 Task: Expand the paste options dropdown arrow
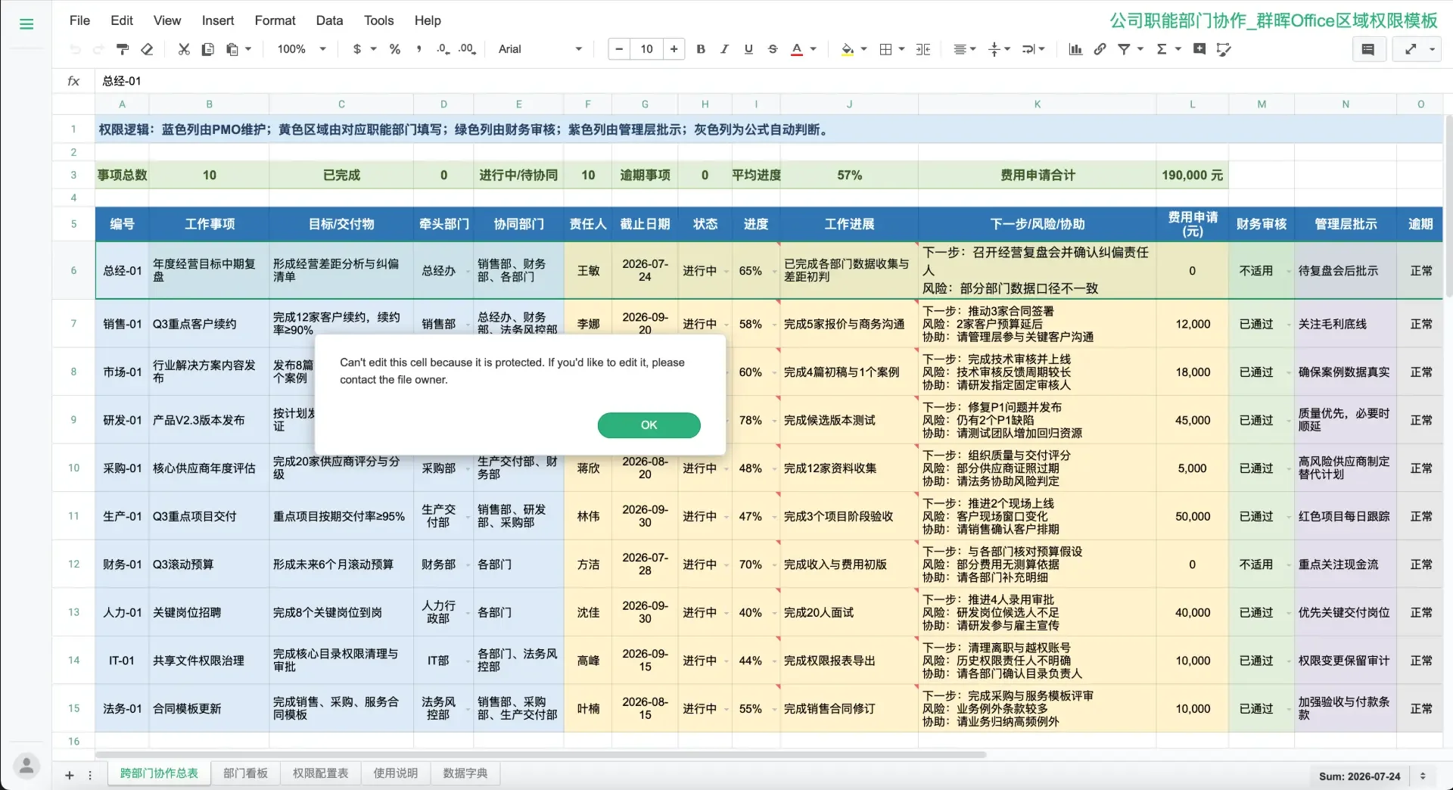click(247, 49)
